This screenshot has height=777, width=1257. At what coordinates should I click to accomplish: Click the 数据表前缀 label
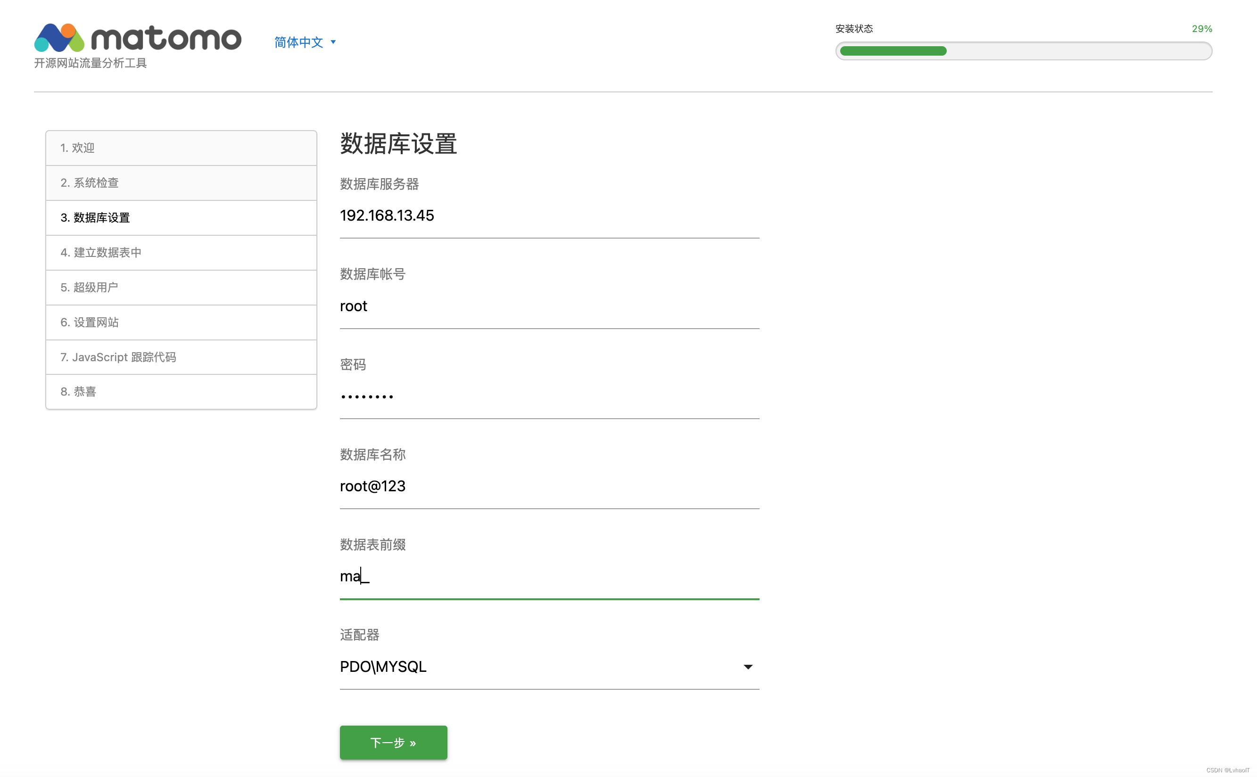click(372, 545)
